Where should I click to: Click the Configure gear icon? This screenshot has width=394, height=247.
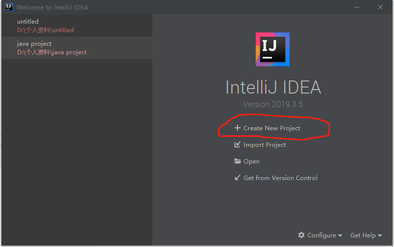(301, 235)
